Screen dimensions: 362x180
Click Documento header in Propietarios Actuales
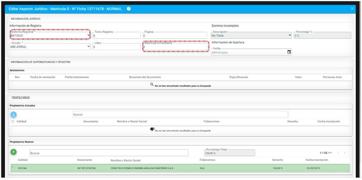[91, 121]
